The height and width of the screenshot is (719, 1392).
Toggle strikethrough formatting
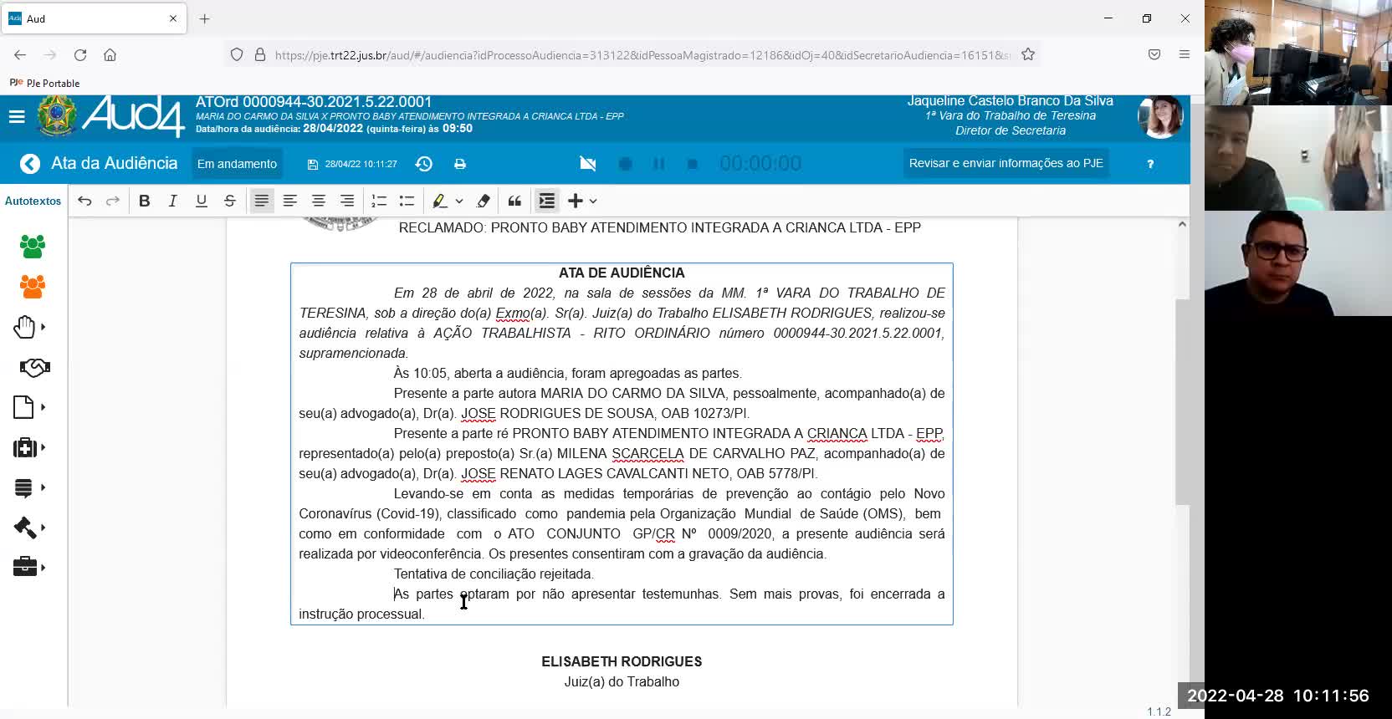[230, 201]
